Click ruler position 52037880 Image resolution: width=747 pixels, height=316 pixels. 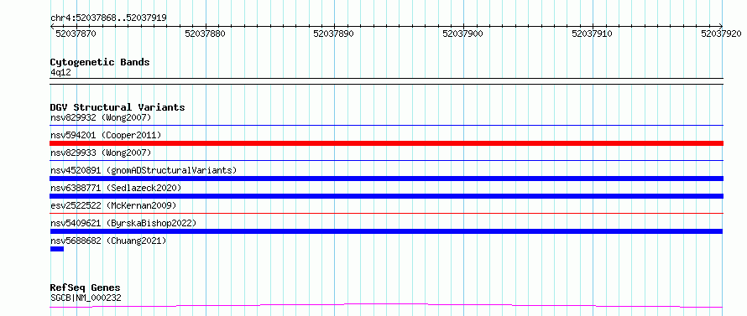click(x=205, y=34)
